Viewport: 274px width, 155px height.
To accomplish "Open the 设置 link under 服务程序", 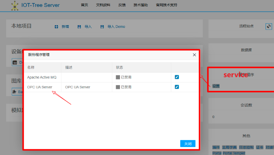I will click(x=216, y=86).
